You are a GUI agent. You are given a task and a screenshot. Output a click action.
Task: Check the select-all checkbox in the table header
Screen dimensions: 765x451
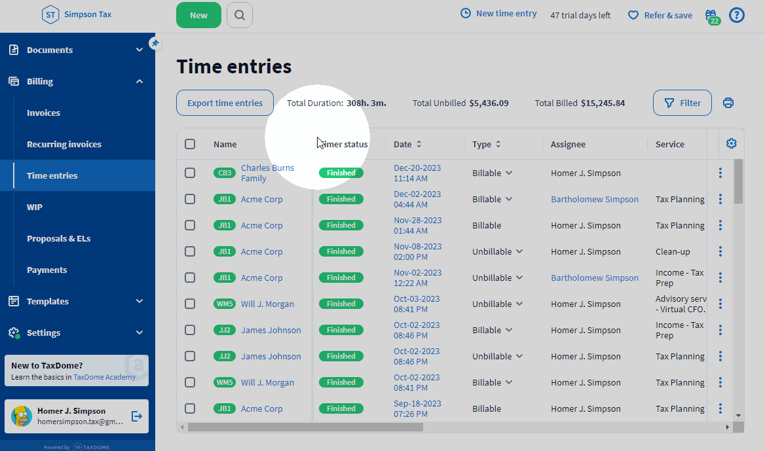[189, 143]
